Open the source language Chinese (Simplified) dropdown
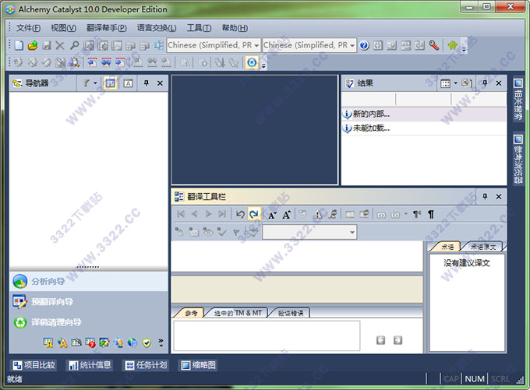Image resolution: width=530 pixels, height=390 pixels. click(256, 45)
